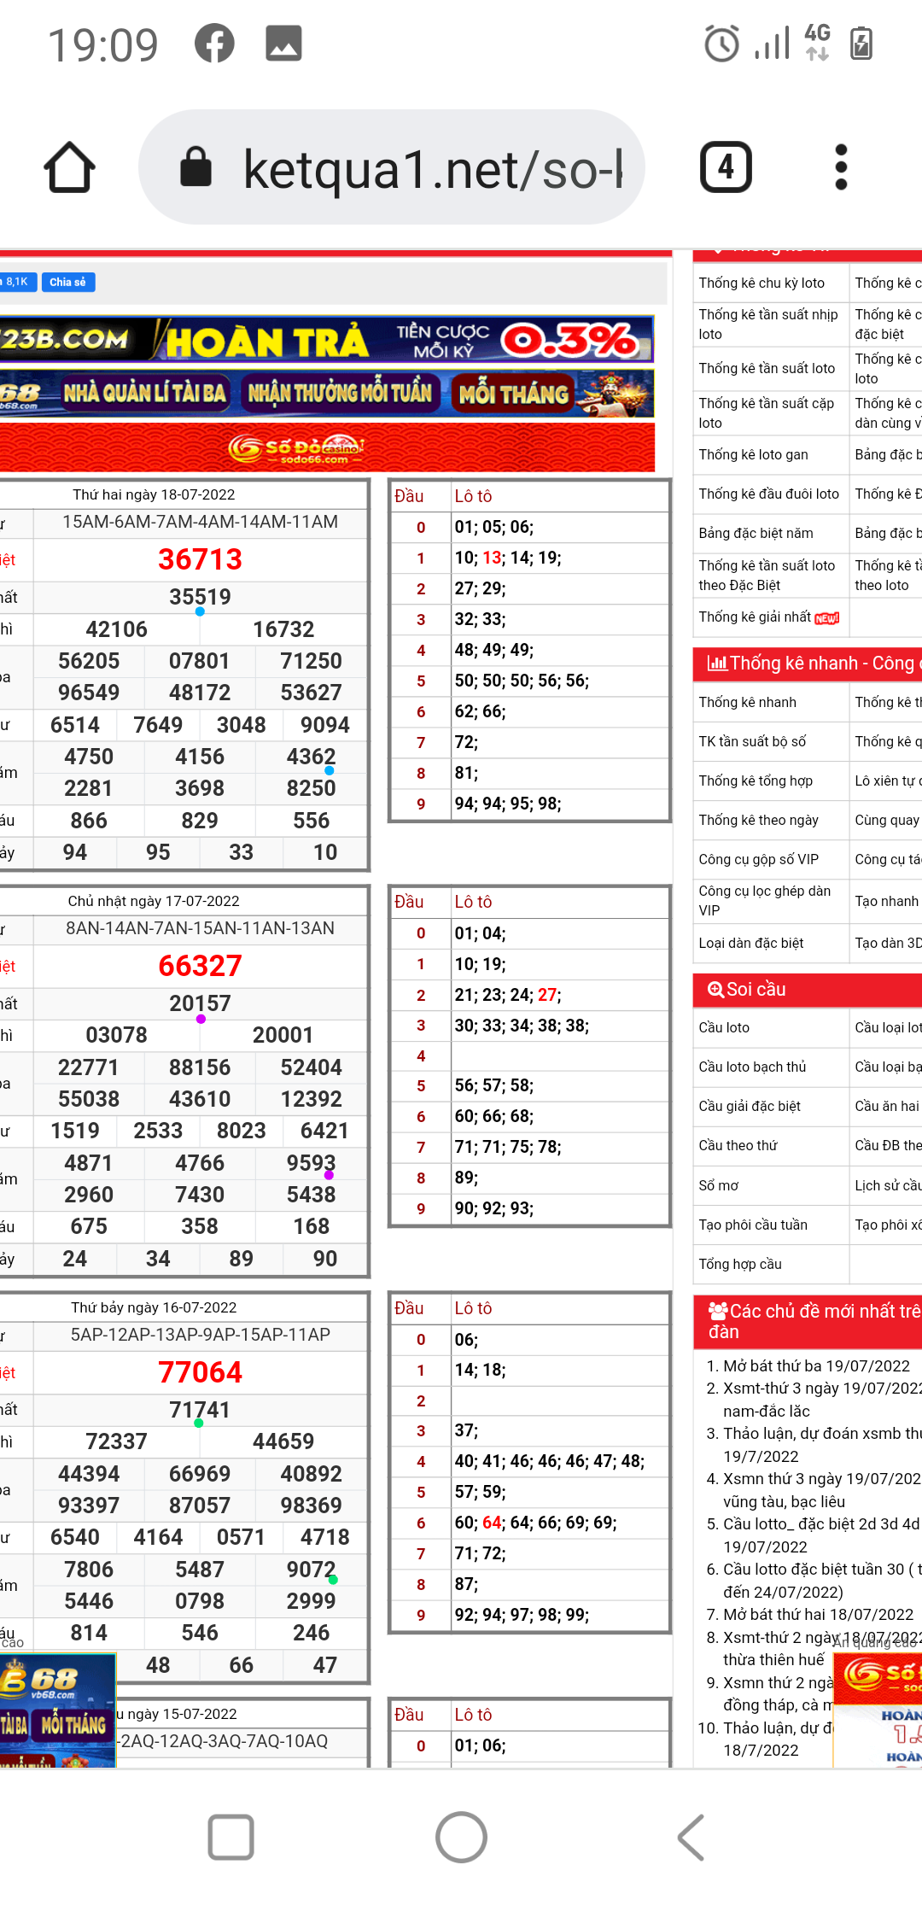Click the red loto number 27 in row 2

pyautogui.click(x=547, y=995)
